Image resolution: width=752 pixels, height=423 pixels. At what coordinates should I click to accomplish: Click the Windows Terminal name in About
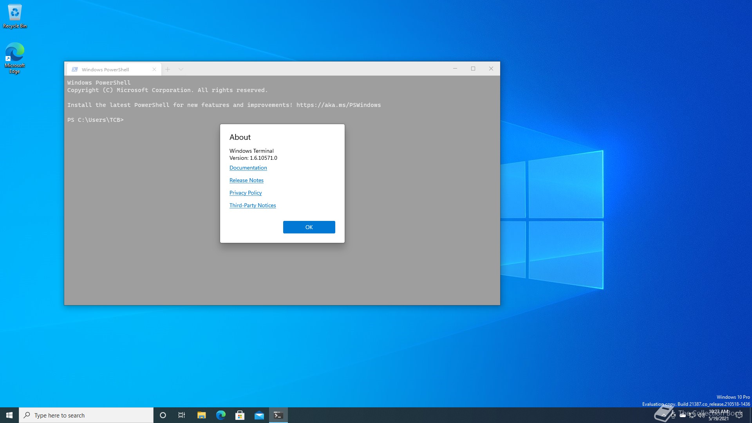[x=251, y=151]
